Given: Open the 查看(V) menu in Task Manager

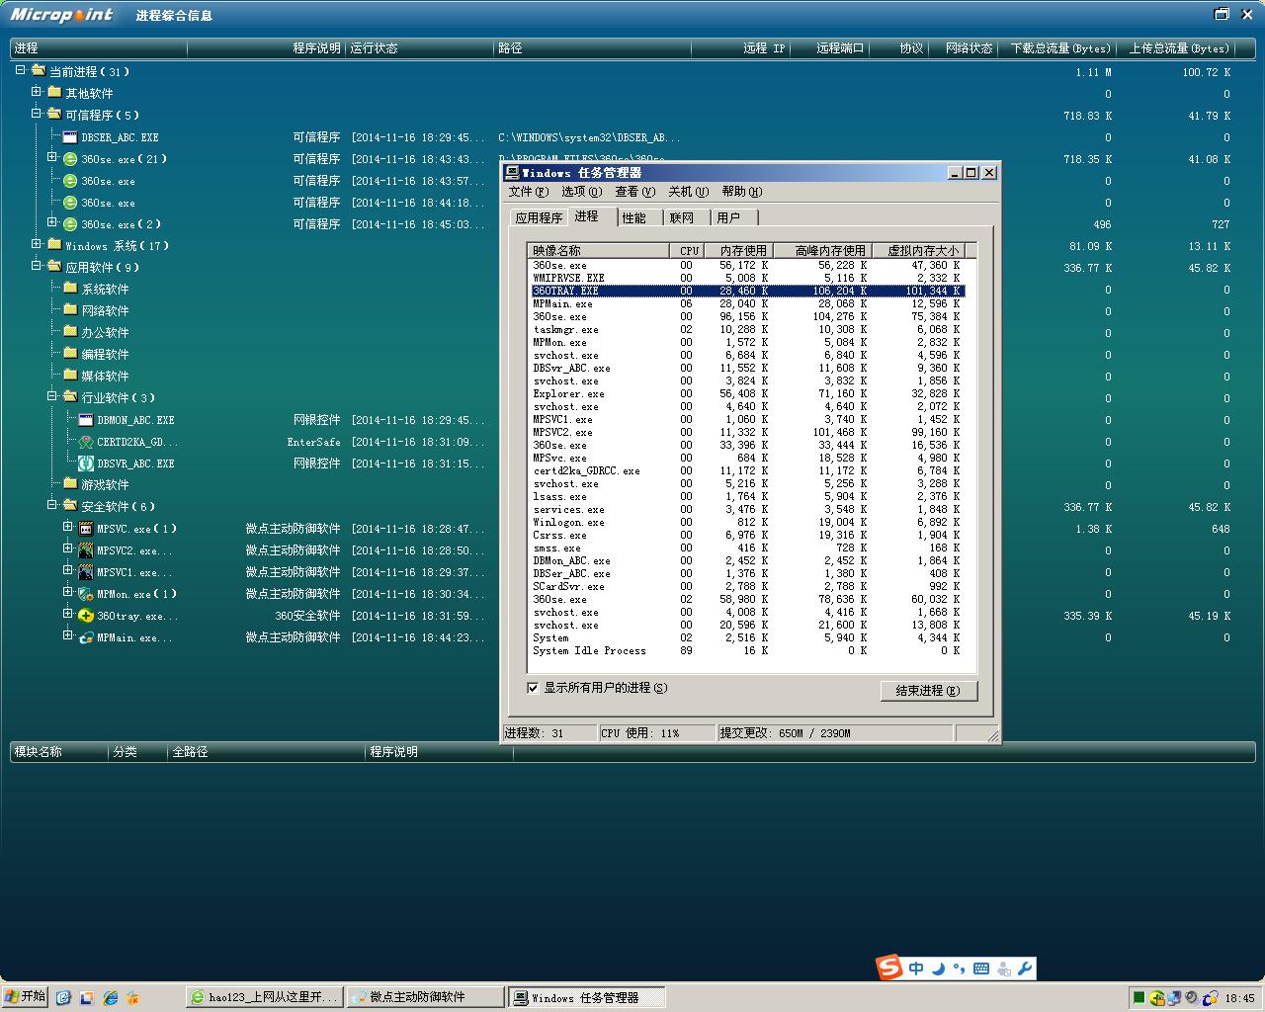Looking at the screenshot, I should [x=634, y=192].
